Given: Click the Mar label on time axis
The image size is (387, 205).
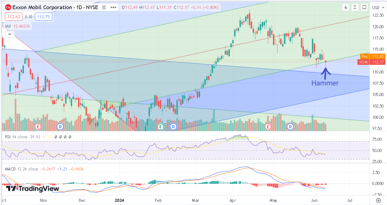Looking at the screenshot, I should (x=195, y=200).
